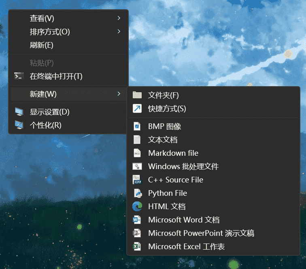Click the Markdown file icon
306x269 pixels.
(137, 153)
